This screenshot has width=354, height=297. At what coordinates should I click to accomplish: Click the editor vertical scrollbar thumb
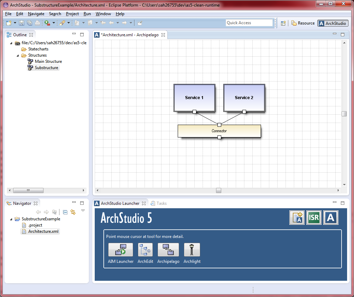344,114
